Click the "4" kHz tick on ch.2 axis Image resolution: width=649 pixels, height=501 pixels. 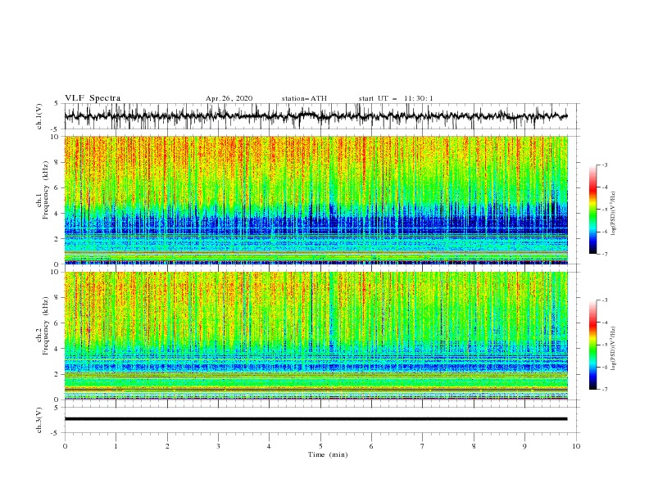click(x=57, y=349)
